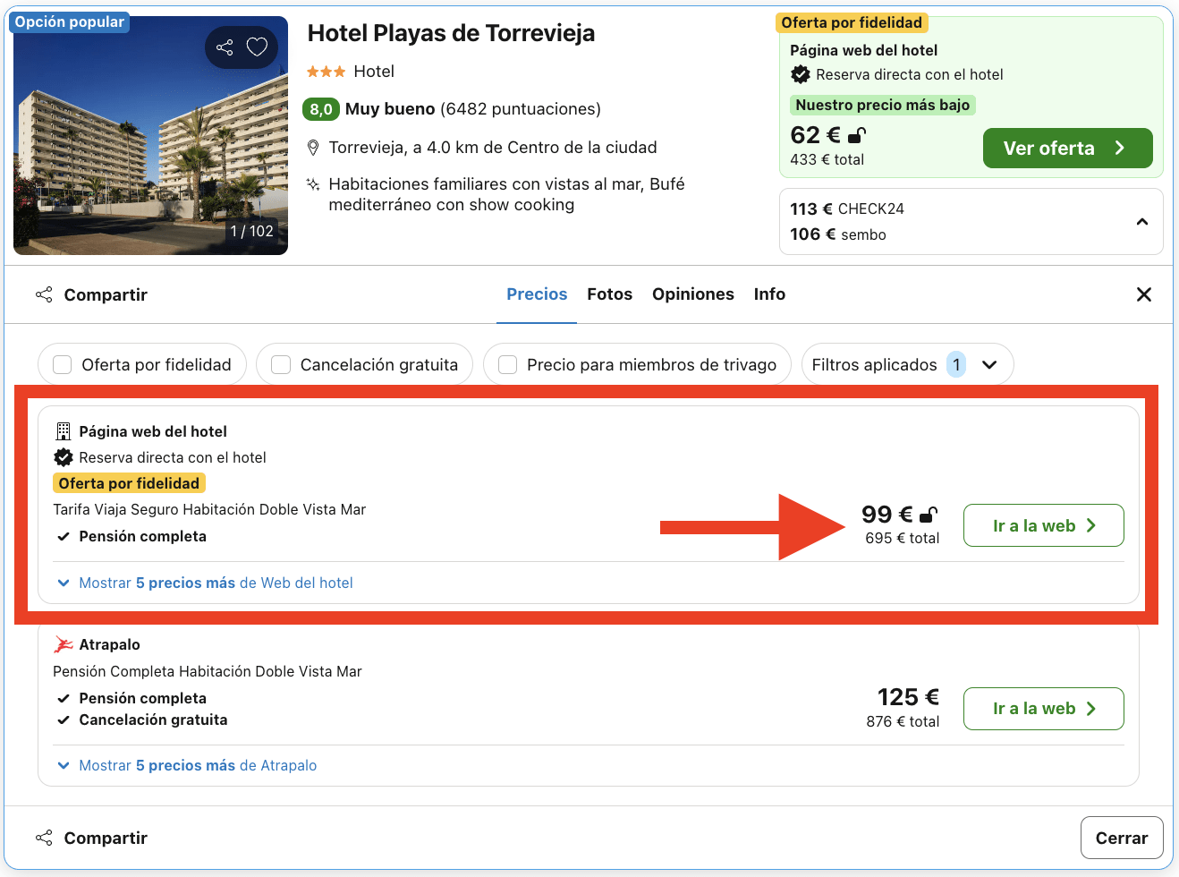
Task: Click unlock icon beside 99 € price
Action: [929, 515]
